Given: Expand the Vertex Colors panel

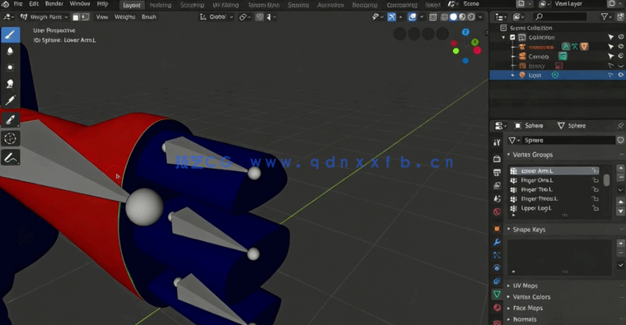Looking at the screenshot, I should (x=509, y=297).
